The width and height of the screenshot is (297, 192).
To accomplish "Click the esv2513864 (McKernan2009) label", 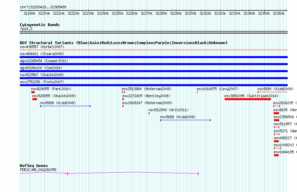I will pyautogui.click(x=146, y=89).
